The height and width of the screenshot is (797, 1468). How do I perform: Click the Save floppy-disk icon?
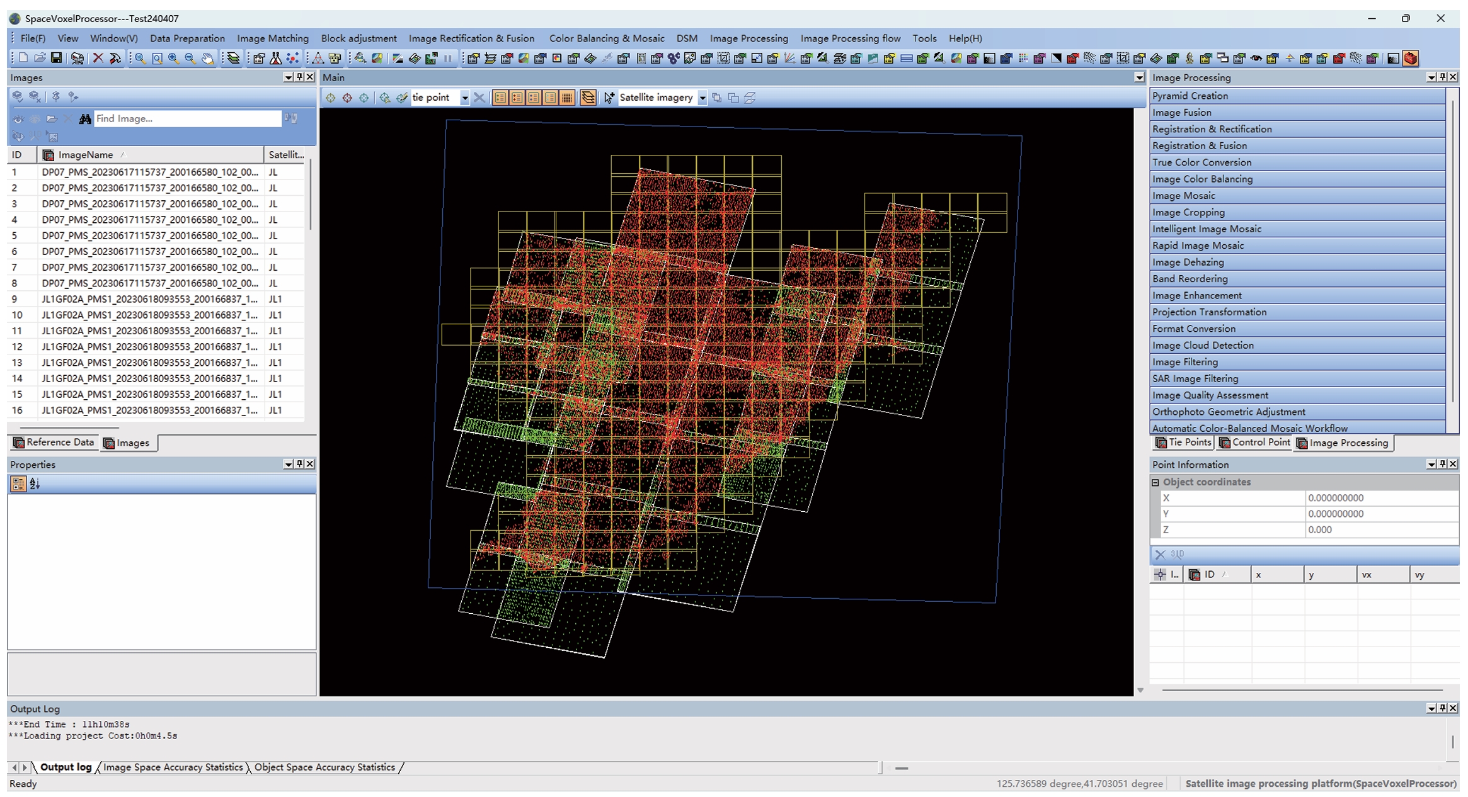pyautogui.click(x=57, y=59)
